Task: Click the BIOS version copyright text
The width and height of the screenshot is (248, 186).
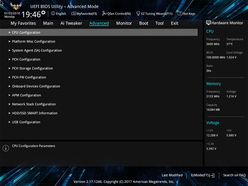Action: (124, 182)
